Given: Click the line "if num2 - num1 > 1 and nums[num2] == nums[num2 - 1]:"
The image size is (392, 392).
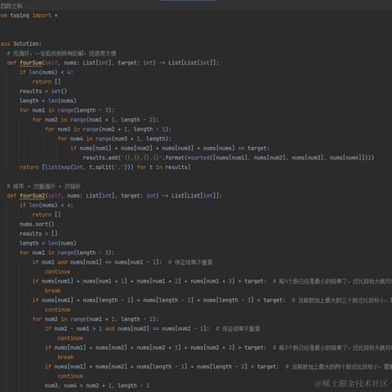Looking at the screenshot, I should (127, 329).
